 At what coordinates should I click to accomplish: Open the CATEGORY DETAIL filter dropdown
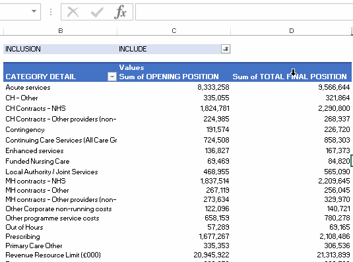pyautogui.click(x=112, y=77)
